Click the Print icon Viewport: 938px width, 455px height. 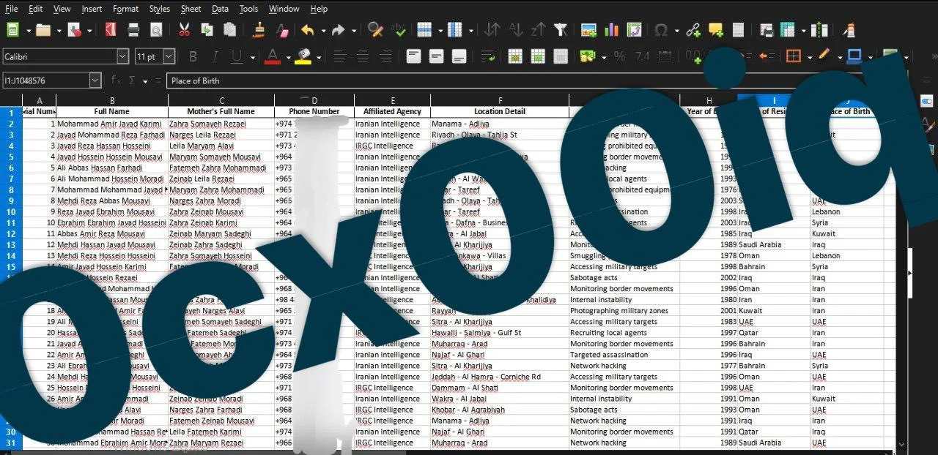tap(133, 30)
